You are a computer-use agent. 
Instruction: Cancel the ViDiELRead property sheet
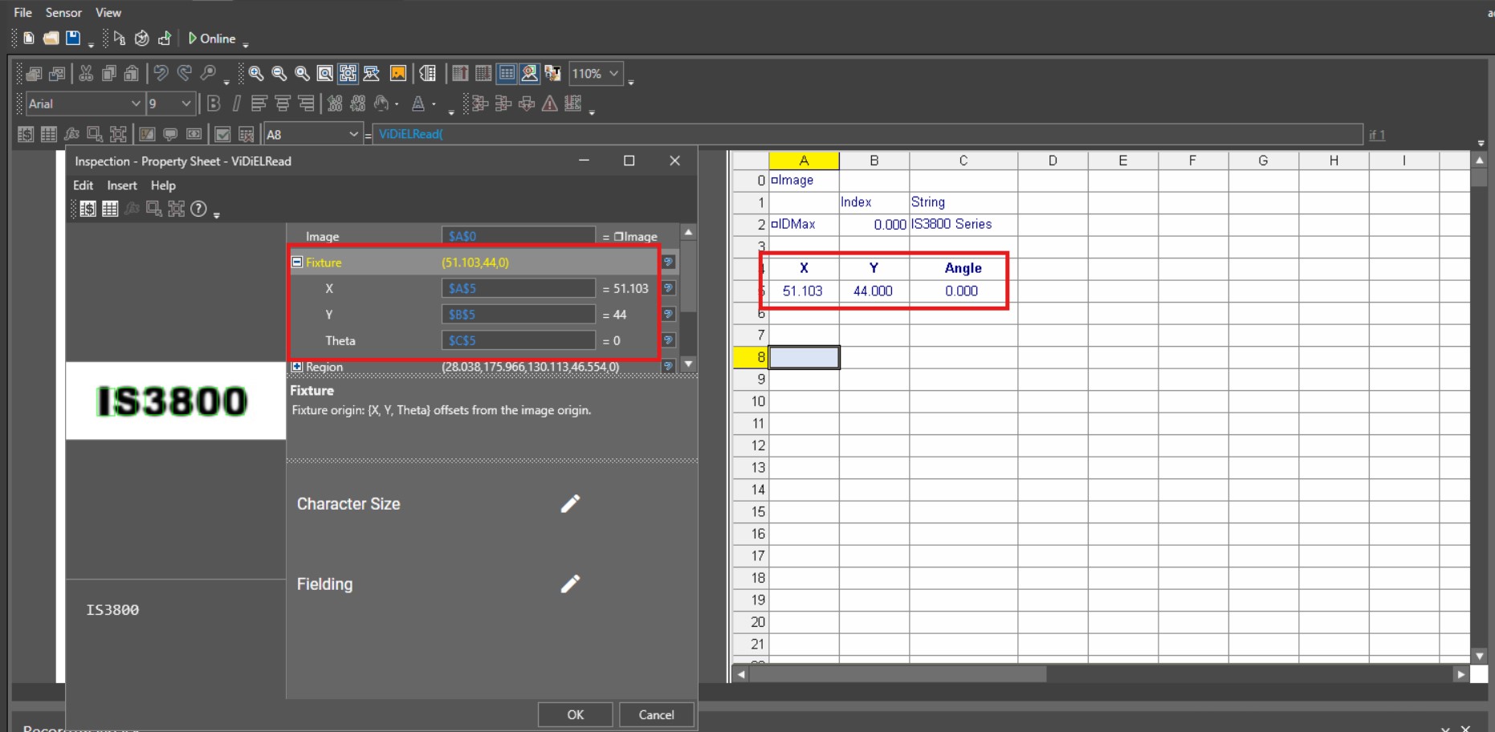click(656, 714)
